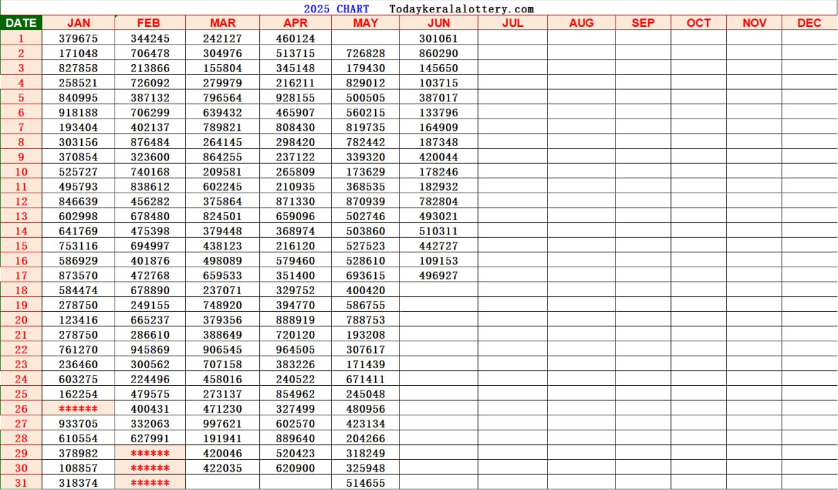Image resolution: width=838 pixels, height=490 pixels.
Task: Click the cell containing 438123
Action: click(x=223, y=246)
